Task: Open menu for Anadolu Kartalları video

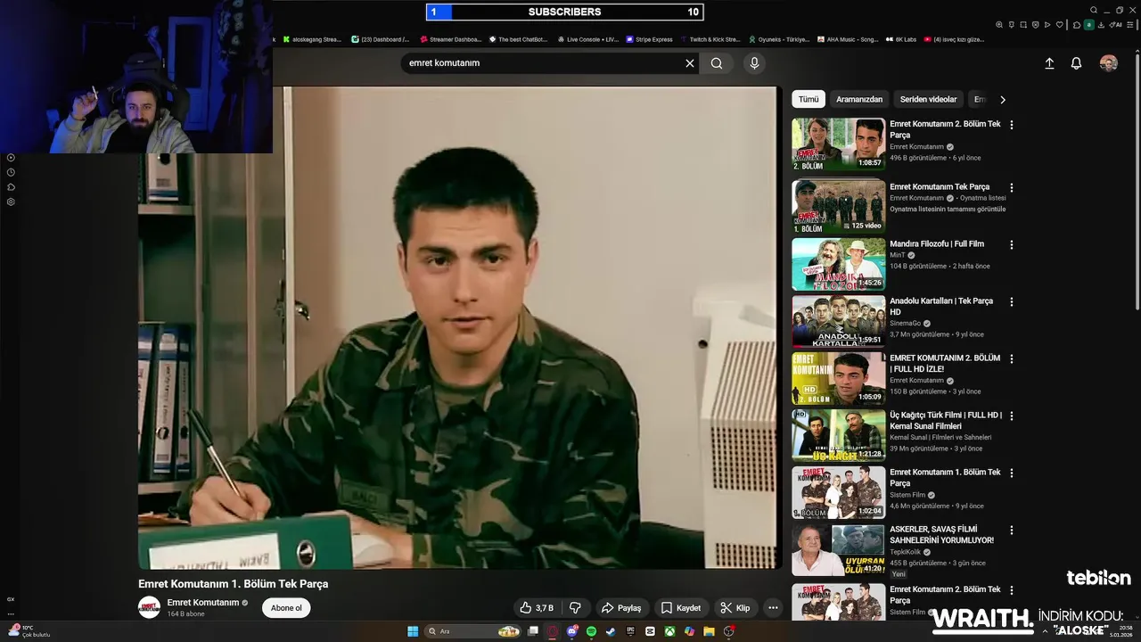Action: point(1011,302)
